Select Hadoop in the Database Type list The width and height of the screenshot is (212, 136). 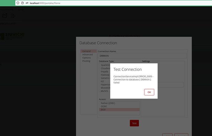(x=105, y=75)
